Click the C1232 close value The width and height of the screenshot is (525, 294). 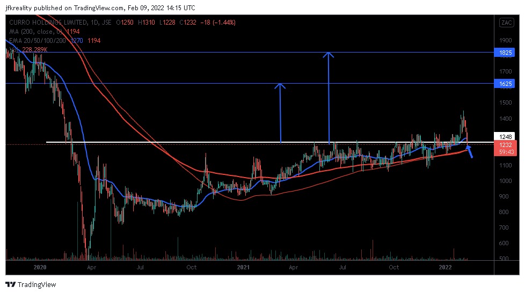(188, 23)
